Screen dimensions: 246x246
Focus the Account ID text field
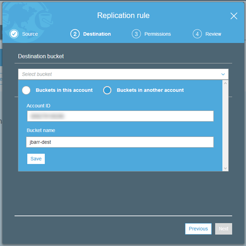[120, 116]
